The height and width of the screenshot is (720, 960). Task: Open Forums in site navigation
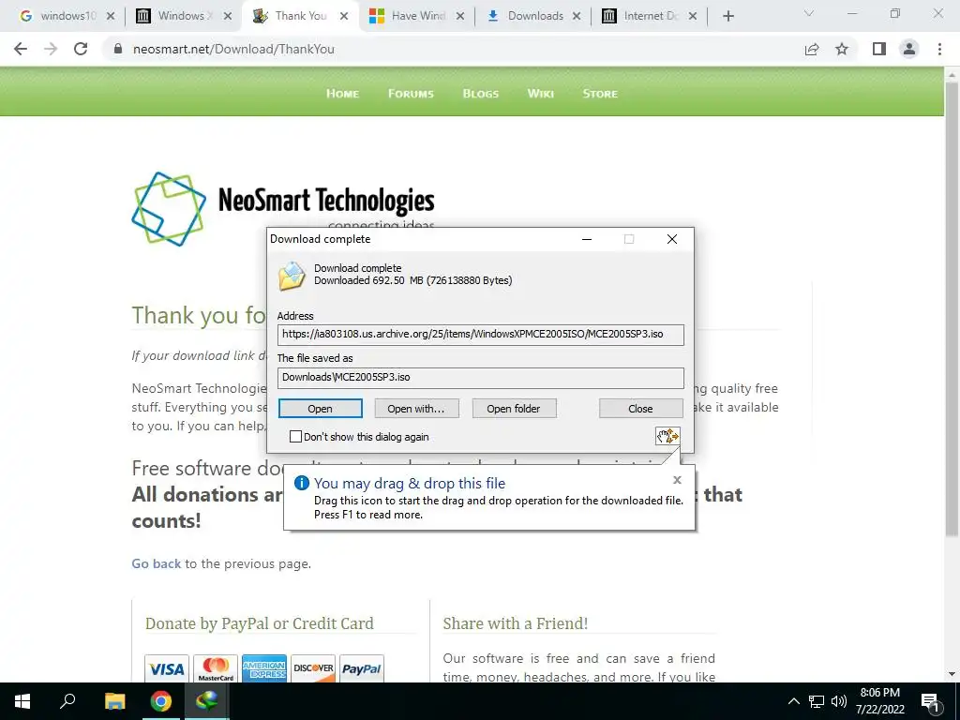(x=411, y=94)
